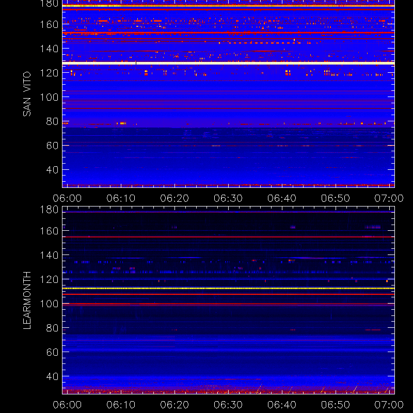Viewport: 413px width, 413px height.
Task: Pick the 100 label on LEARMONTH axis
Action: coord(49,304)
